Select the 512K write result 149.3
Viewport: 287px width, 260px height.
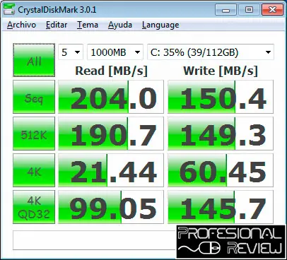pyautogui.click(x=221, y=134)
